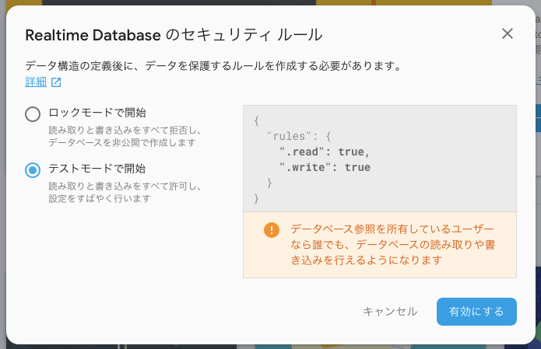Close the security rules dialog with X

508,33
